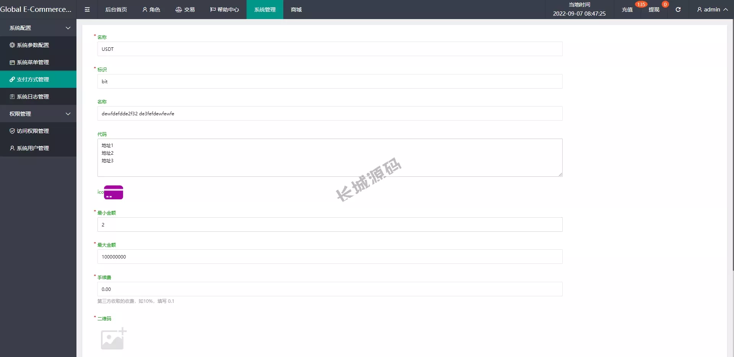Screen dimensions: 734x357
Task: Click the 最小金额 input field
Action: pos(330,225)
